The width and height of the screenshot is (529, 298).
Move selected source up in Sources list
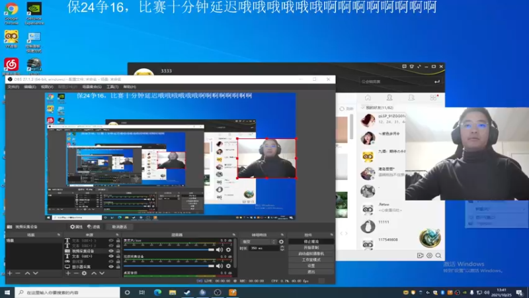click(x=94, y=273)
